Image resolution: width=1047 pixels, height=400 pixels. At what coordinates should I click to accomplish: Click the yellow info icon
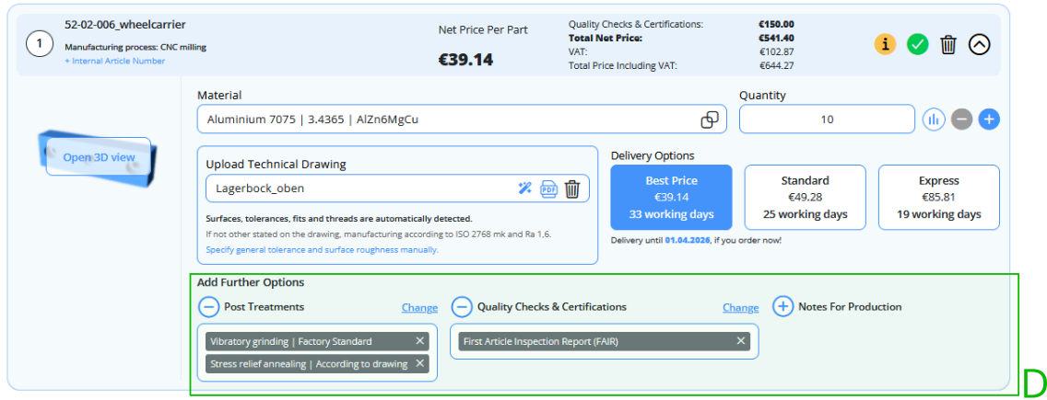point(885,44)
